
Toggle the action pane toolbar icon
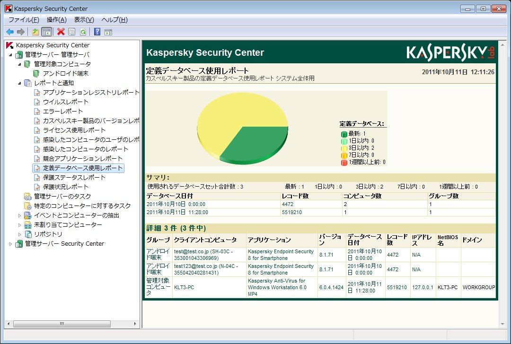point(108,32)
